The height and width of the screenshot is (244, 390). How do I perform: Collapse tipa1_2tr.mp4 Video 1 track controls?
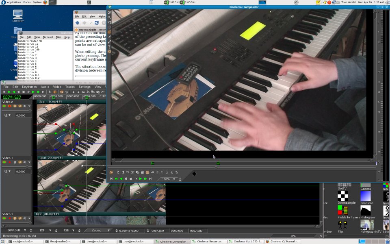click(x=29, y=162)
